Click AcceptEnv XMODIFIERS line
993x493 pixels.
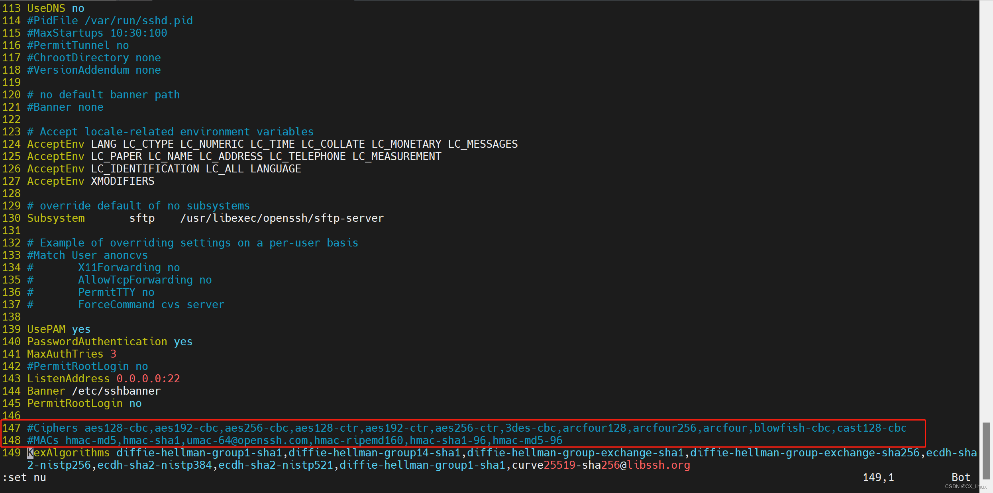[x=90, y=181]
